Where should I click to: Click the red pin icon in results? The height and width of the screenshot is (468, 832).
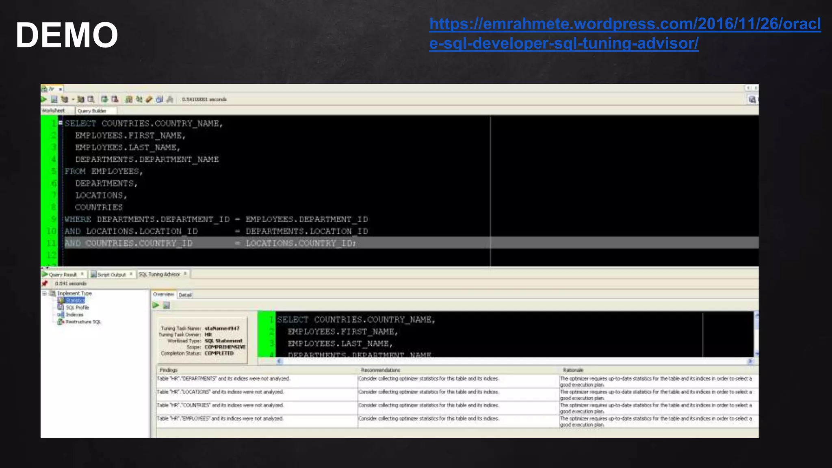(x=45, y=284)
